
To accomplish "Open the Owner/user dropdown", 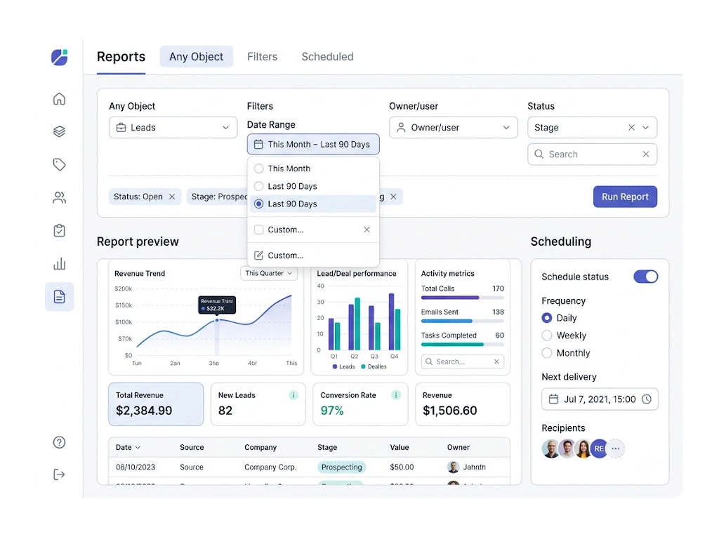I will [x=454, y=128].
